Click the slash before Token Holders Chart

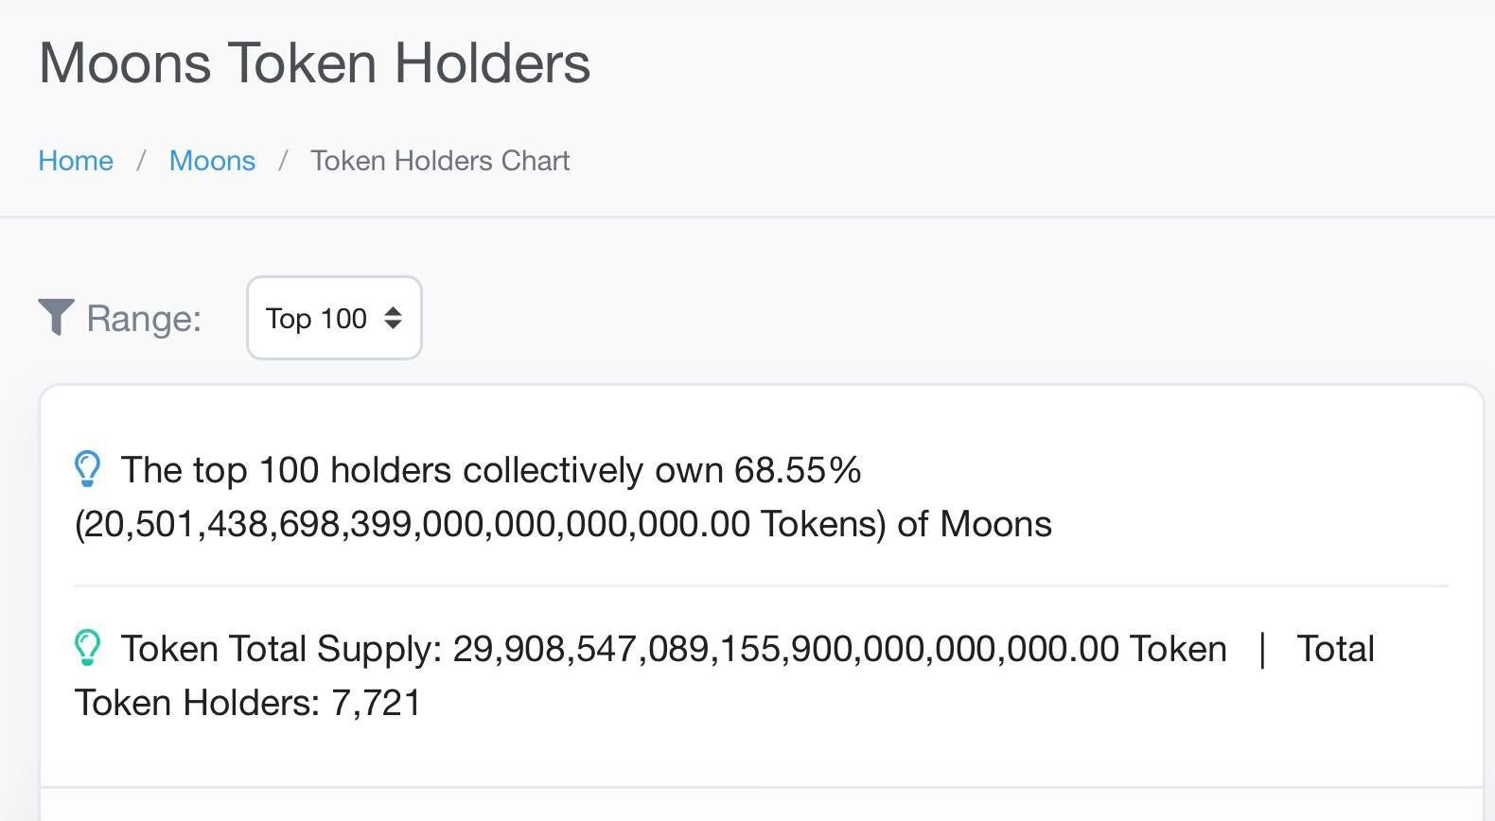pyautogui.click(x=283, y=161)
